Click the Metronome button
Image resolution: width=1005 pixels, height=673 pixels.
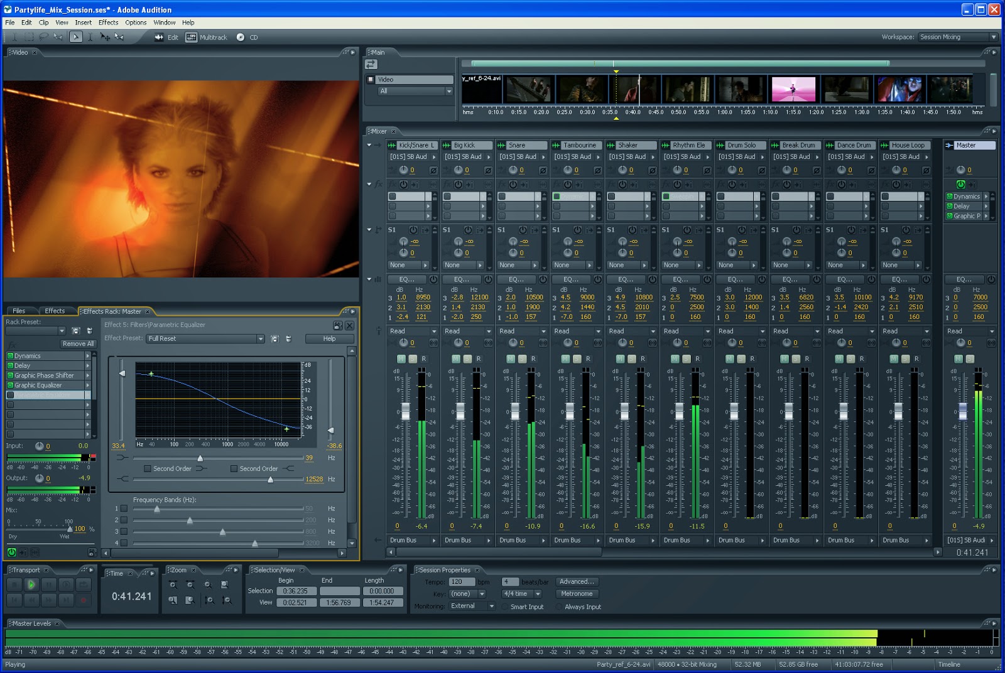[576, 594]
